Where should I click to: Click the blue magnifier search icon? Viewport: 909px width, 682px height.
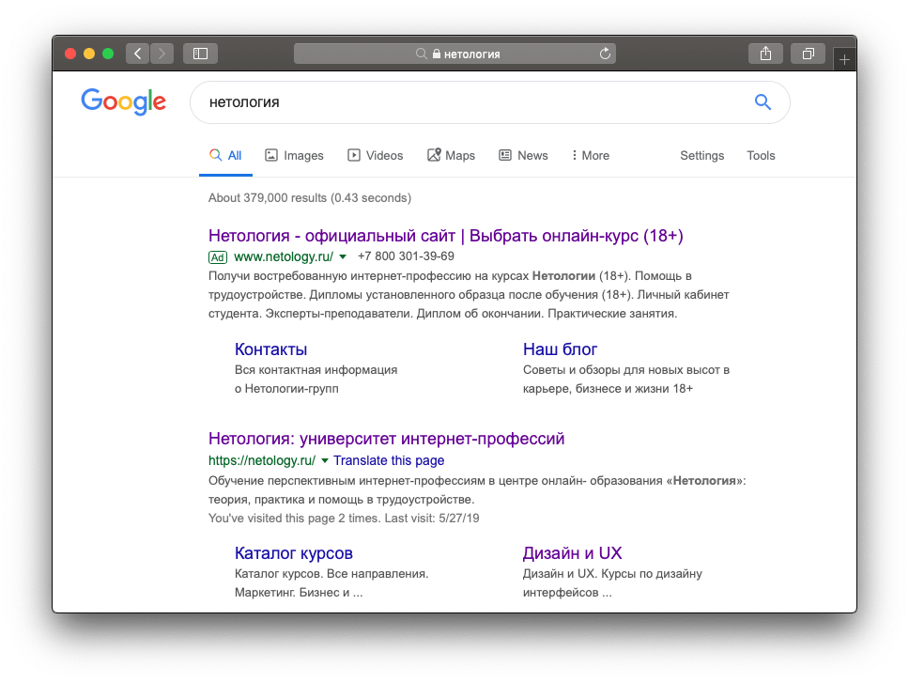(x=763, y=102)
